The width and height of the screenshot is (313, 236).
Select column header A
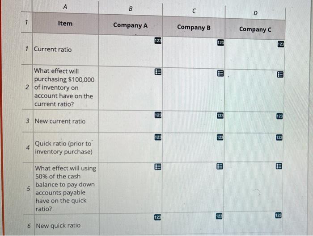pyautogui.click(x=65, y=6)
